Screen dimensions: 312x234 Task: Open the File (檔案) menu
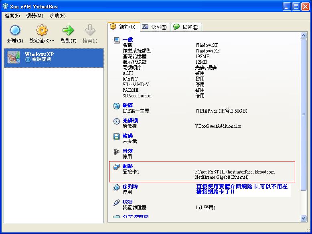tap(12, 16)
